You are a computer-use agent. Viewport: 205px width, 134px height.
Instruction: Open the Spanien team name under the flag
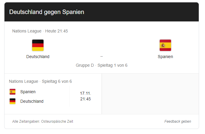(165, 57)
